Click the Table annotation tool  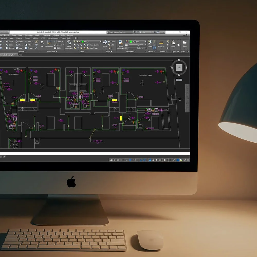[57, 48]
